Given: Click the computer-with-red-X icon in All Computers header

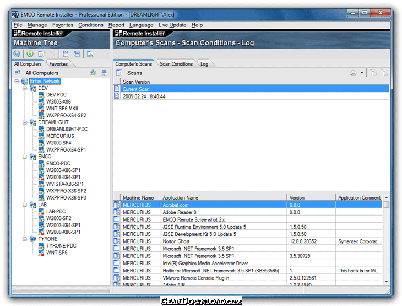Looking at the screenshot, I should [x=104, y=73].
